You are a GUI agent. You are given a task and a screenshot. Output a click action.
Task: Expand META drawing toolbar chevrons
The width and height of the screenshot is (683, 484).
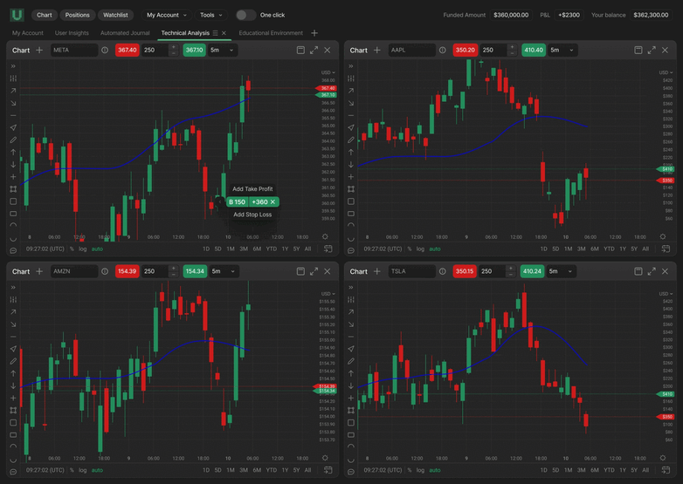pyautogui.click(x=13, y=66)
